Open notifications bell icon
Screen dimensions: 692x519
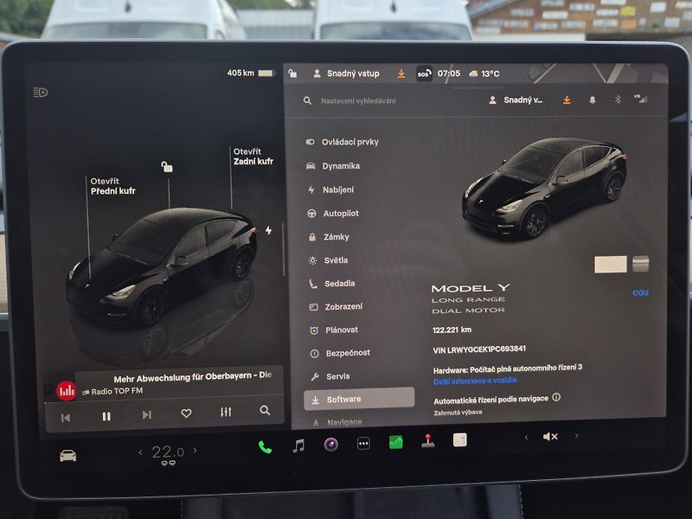[x=593, y=100]
